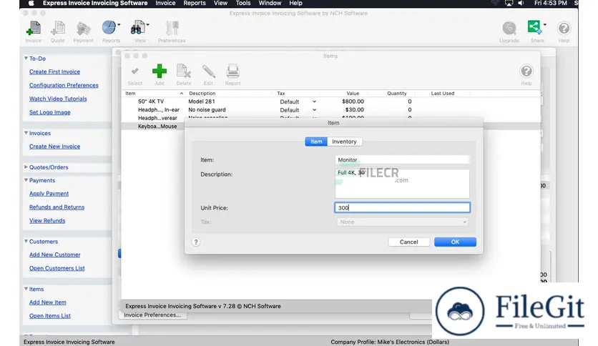
Task: Open Tax dropdown for 50" 4K TV row
Action: click(x=314, y=102)
